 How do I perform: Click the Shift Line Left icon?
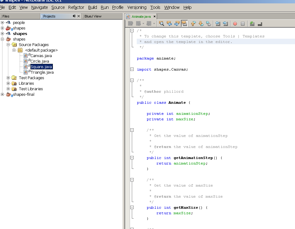[218, 24]
